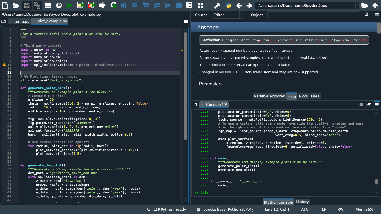Screen dimensions: 381x214
Task: Toggle fullscreen mode icon
Action: tap(200, 5)
